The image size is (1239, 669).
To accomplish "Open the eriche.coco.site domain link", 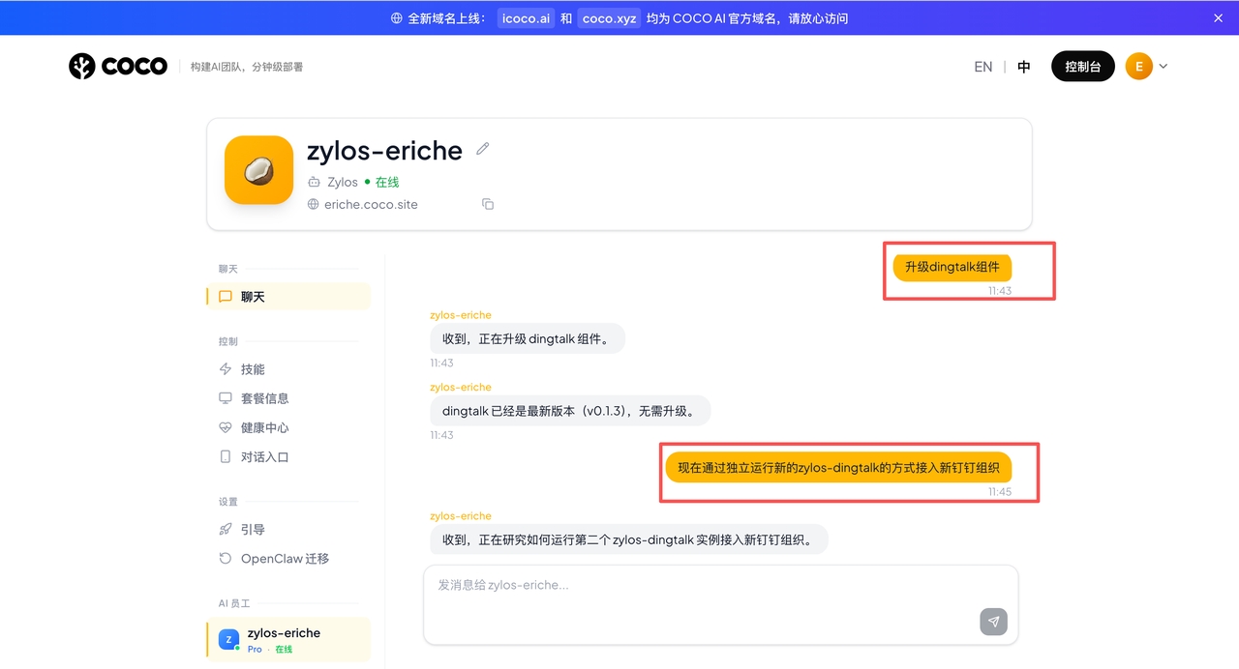I will click(x=371, y=204).
